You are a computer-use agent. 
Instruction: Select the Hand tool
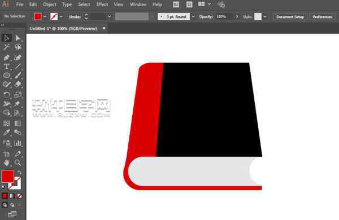(6, 162)
